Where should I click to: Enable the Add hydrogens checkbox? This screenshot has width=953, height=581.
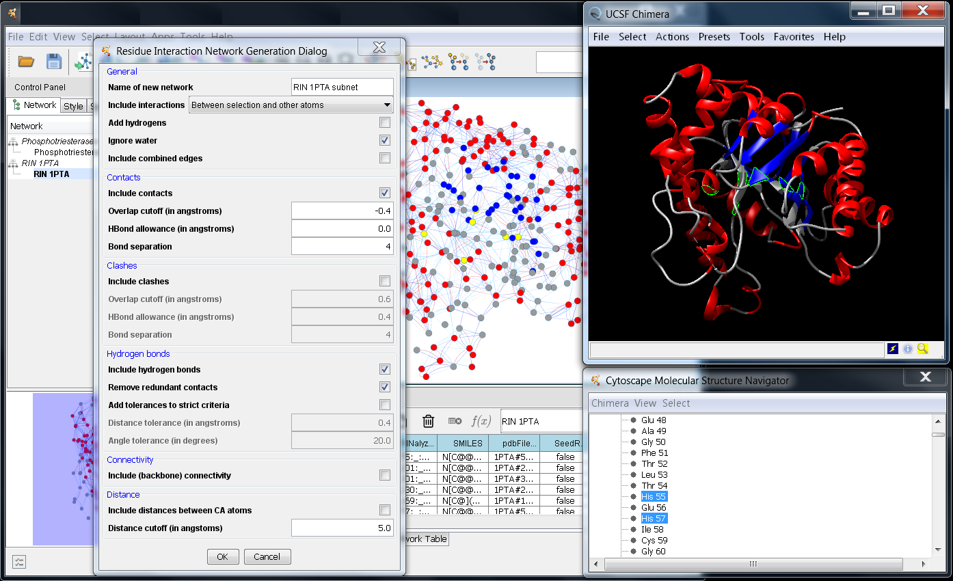click(385, 123)
